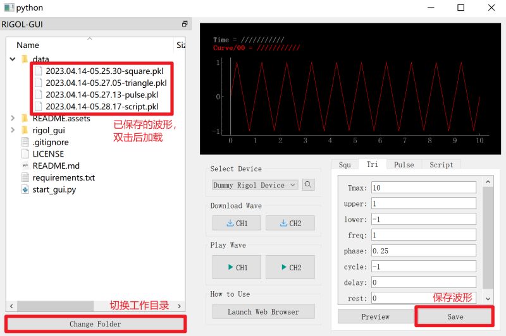The width and height of the screenshot is (506, 336).
Task: Float the RIGOL-GUI dock panel icon
Action: [185, 24]
